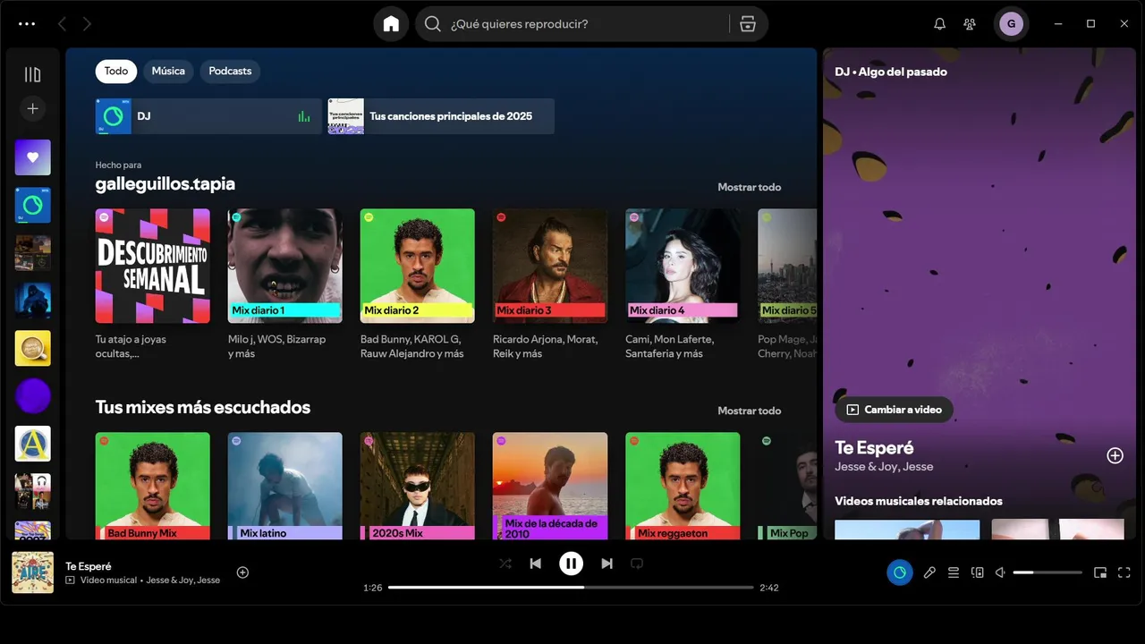Image resolution: width=1145 pixels, height=644 pixels.
Task: Click the Home button
Action: point(391,24)
